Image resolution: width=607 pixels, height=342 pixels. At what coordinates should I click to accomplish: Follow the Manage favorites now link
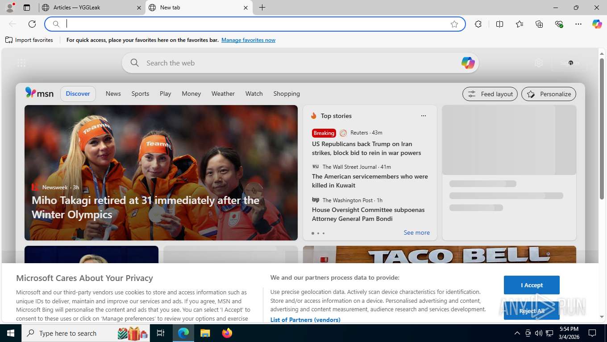pyautogui.click(x=248, y=40)
